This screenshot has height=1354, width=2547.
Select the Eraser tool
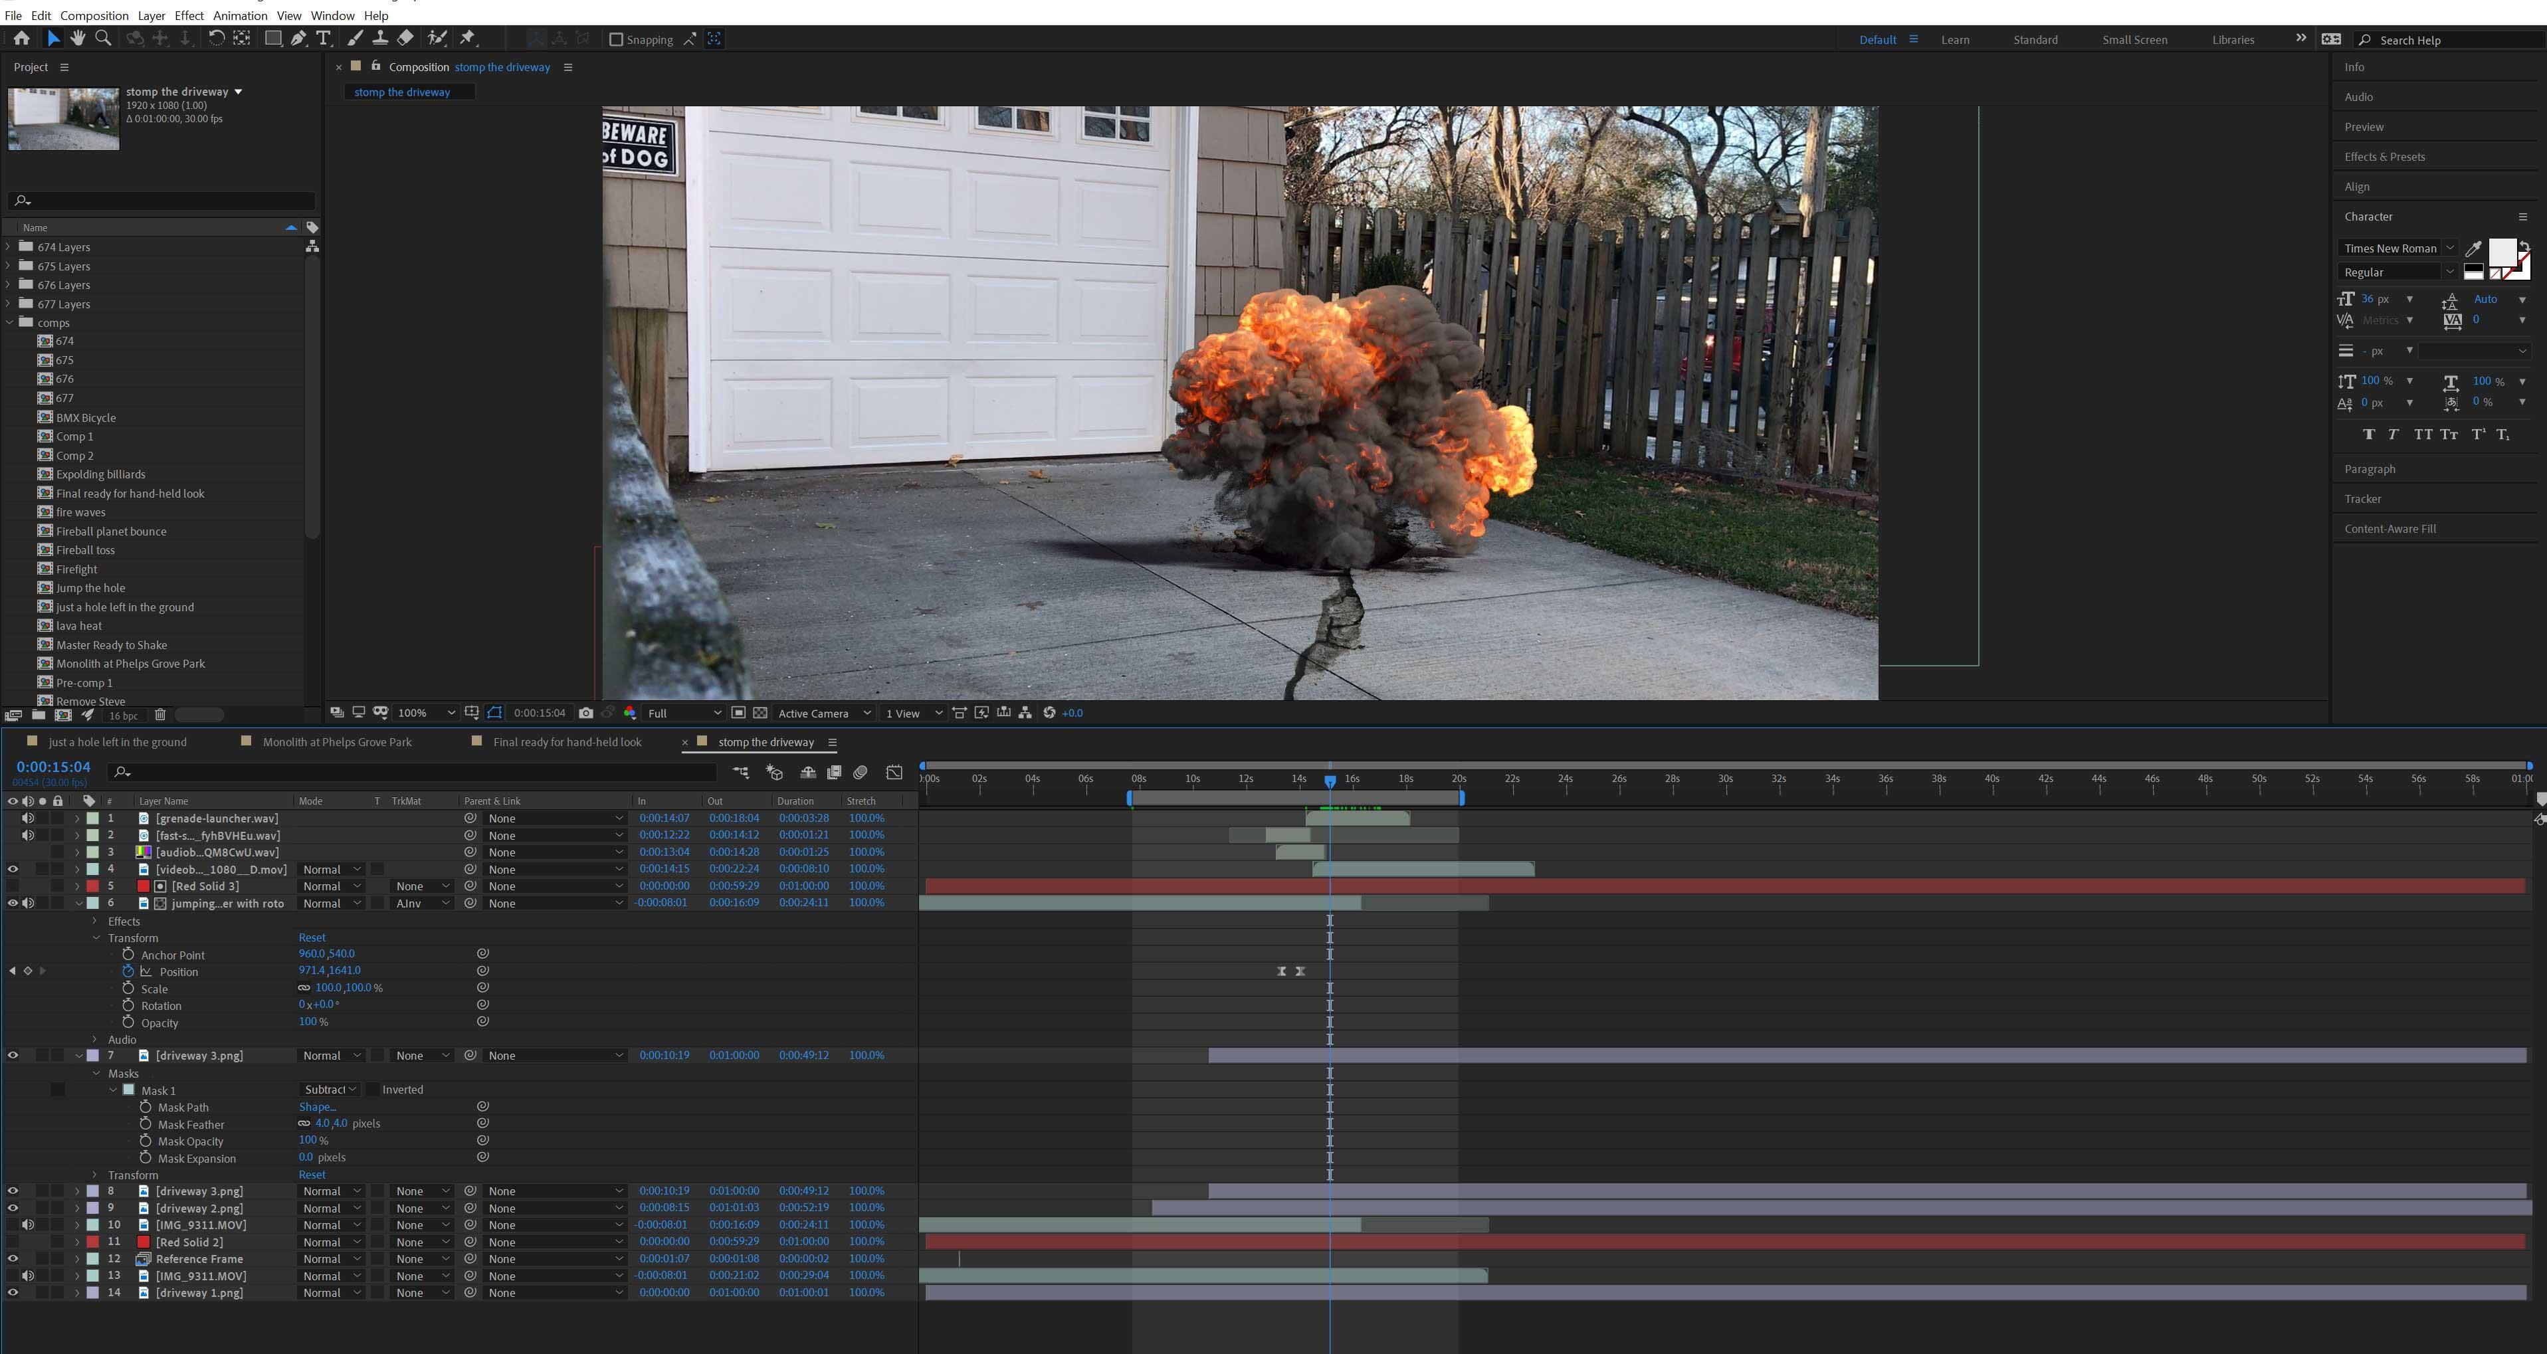point(405,39)
